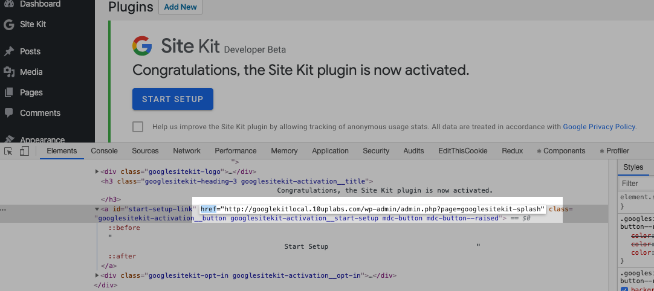The width and height of the screenshot is (654, 291).
Task: Switch to the Console tab
Action: (105, 151)
